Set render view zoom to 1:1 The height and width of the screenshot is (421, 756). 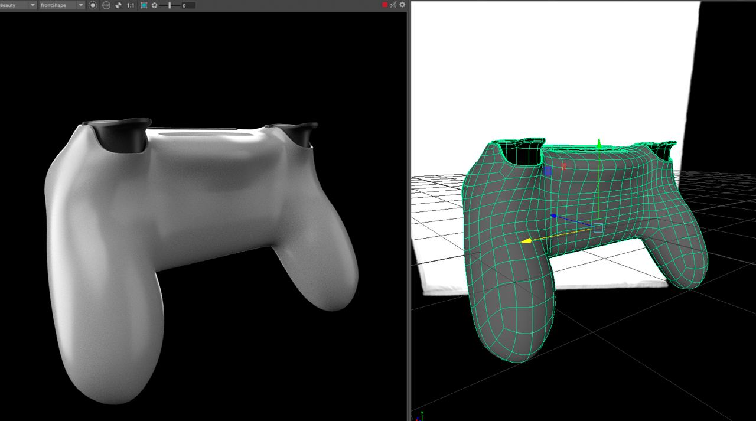click(131, 5)
